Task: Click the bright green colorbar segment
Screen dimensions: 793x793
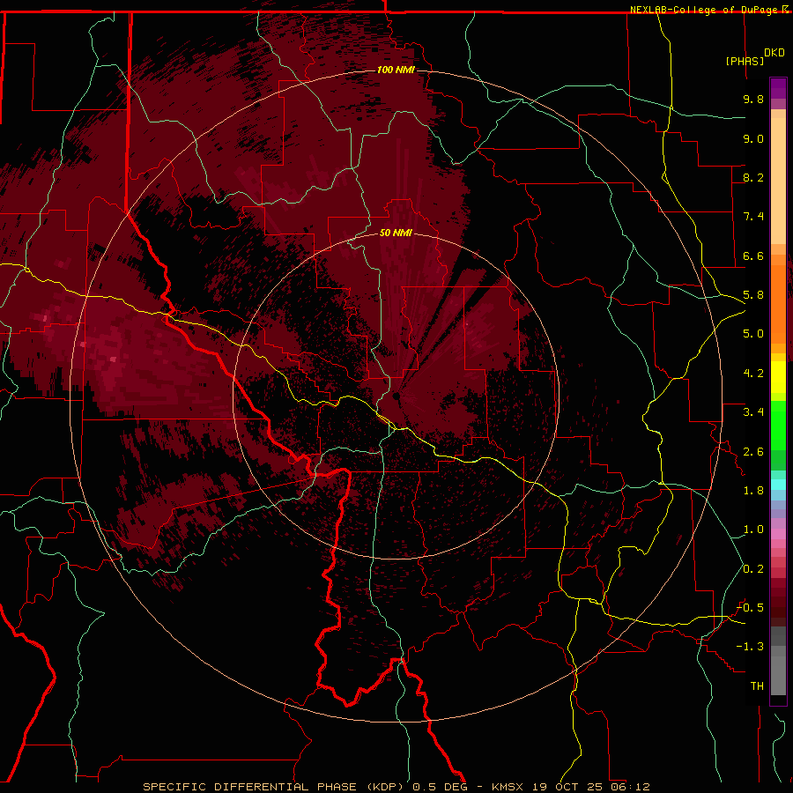Action: tap(778, 426)
